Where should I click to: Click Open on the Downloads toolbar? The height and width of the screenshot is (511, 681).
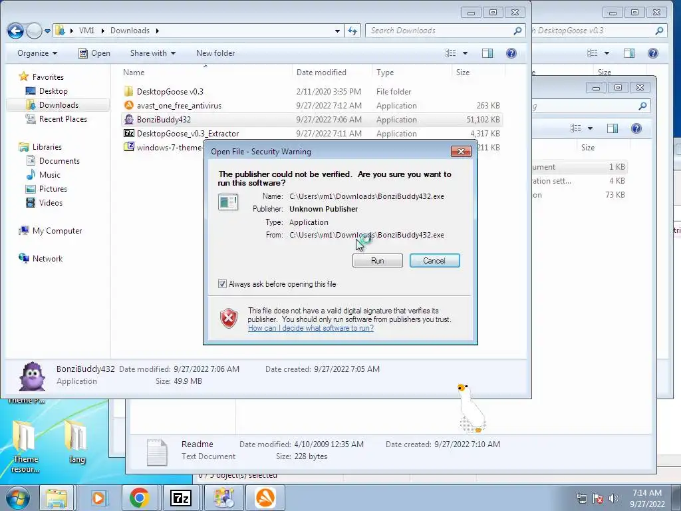pyautogui.click(x=94, y=53)
